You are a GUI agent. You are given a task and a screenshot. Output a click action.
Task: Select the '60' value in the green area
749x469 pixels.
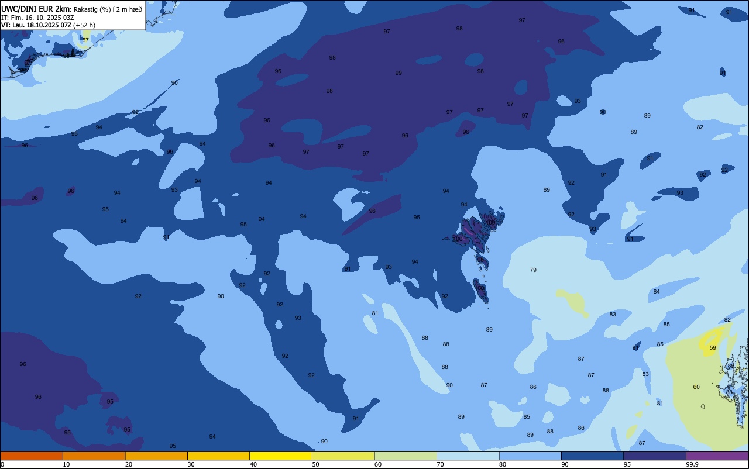click(696, 387)
